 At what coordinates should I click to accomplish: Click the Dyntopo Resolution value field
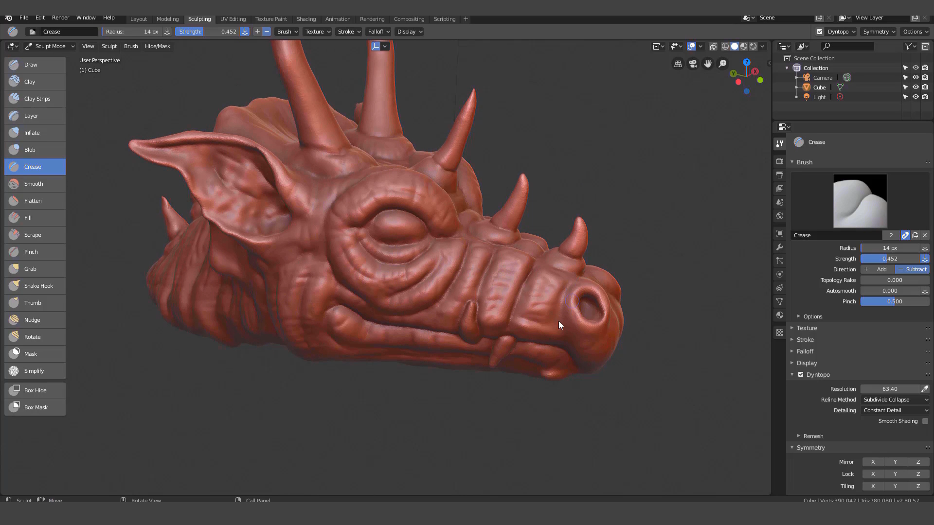(890, 389)
